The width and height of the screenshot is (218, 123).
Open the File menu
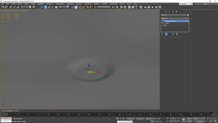pyautogui.click(x=2, y=4)
